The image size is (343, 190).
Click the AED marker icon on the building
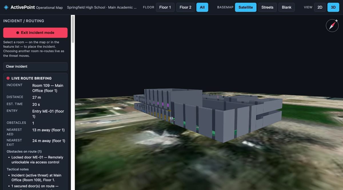coord(171,119)
